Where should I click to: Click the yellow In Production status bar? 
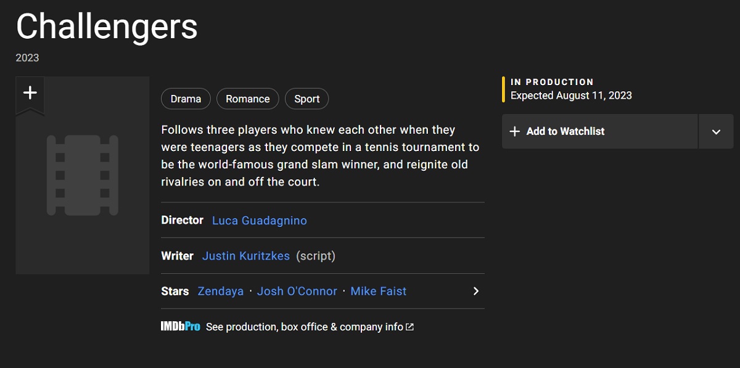504,89
